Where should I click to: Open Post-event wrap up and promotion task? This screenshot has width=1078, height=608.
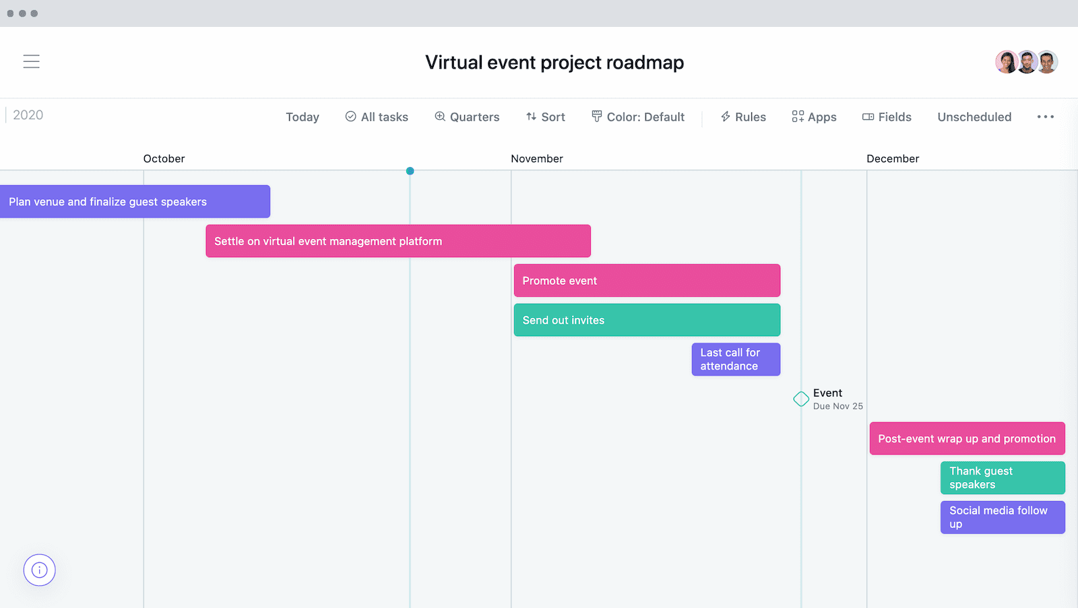pos(967,439)
